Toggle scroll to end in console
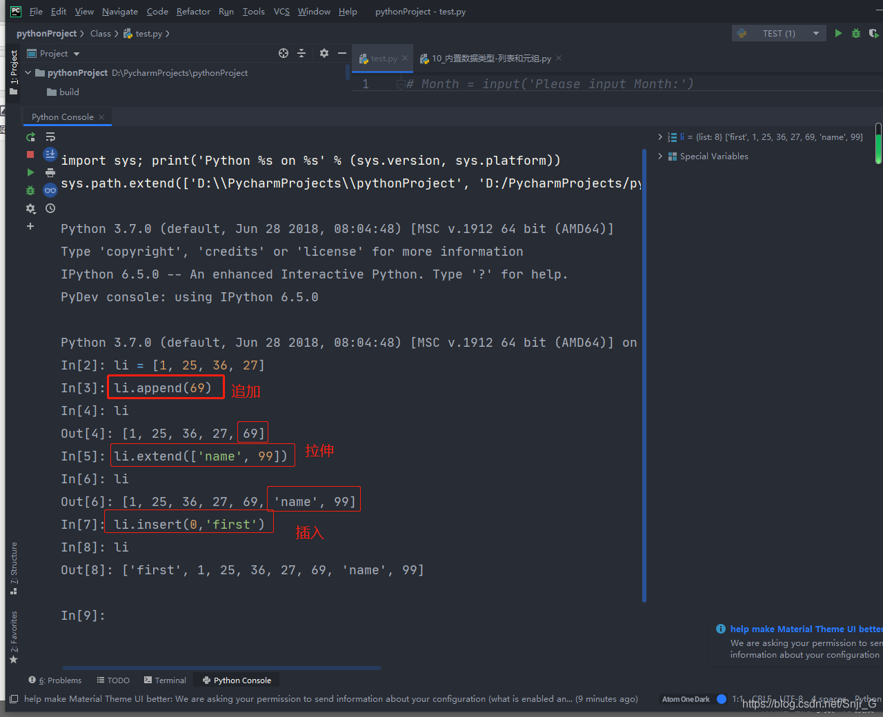Viewport: 883px width, 717px height. (50, 154)
